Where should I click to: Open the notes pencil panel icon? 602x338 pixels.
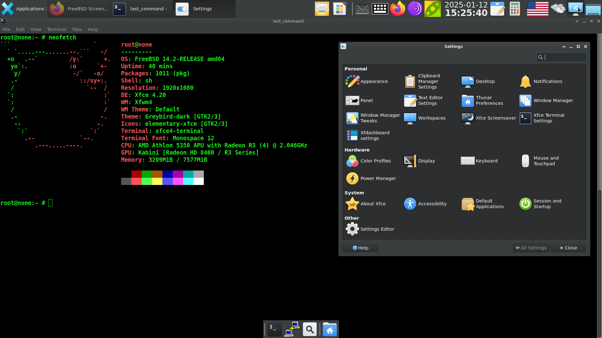(497, 9)
